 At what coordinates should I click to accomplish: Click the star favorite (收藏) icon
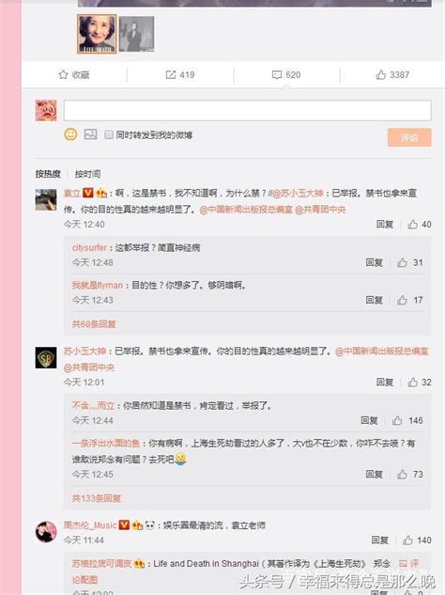click(63, 75)
